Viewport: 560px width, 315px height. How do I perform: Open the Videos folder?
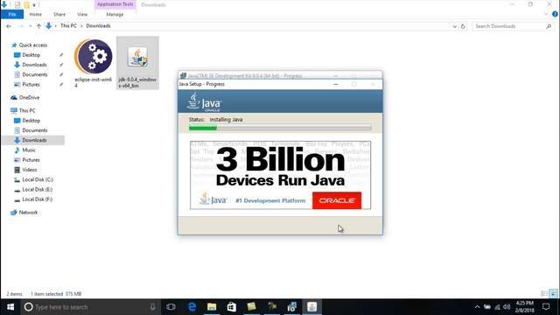click(29, 170)
